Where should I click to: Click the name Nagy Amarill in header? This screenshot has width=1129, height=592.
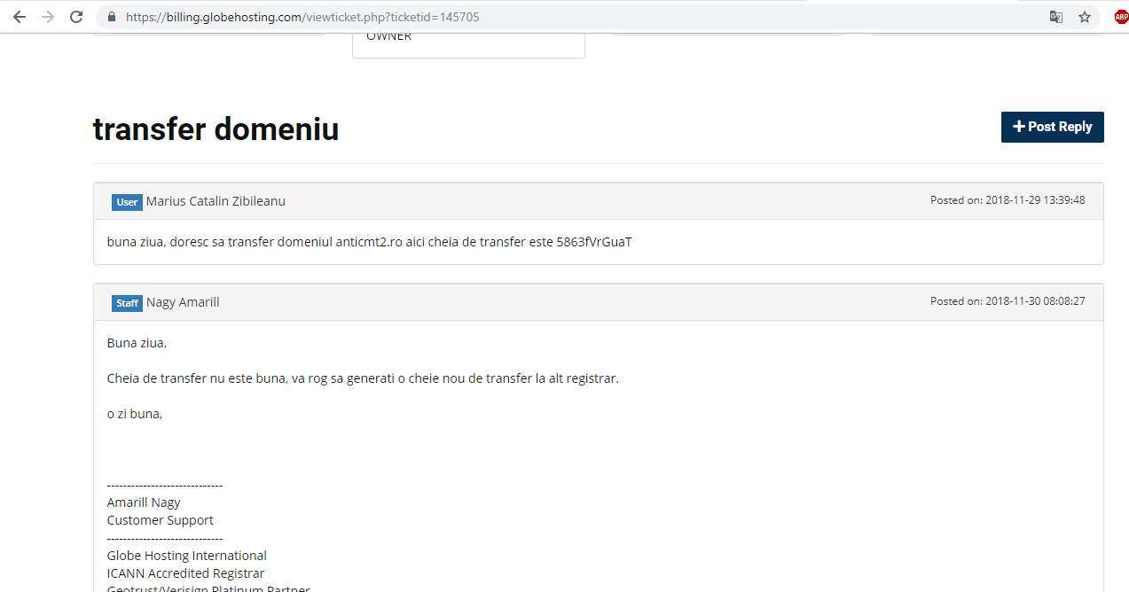(x=183, y=302)
